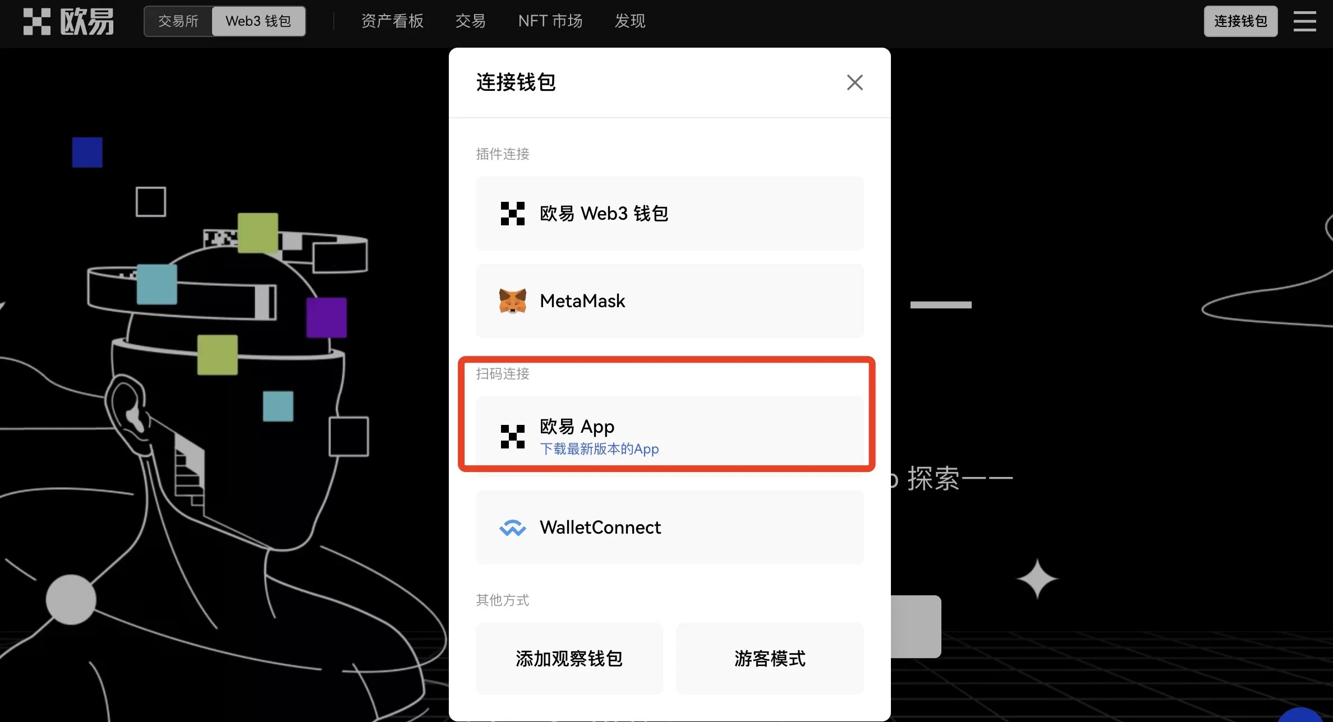
Task: Click the hamburger menu icon
Action: pyautogui.click(x=1306, y=20)
